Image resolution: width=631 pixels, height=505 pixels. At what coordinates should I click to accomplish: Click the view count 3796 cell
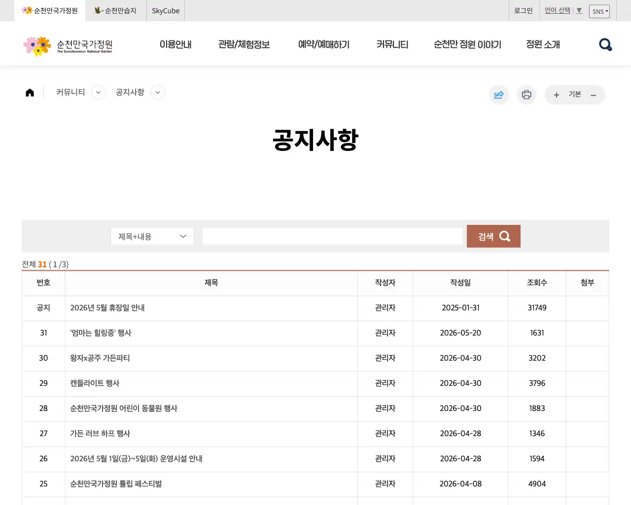537,383
